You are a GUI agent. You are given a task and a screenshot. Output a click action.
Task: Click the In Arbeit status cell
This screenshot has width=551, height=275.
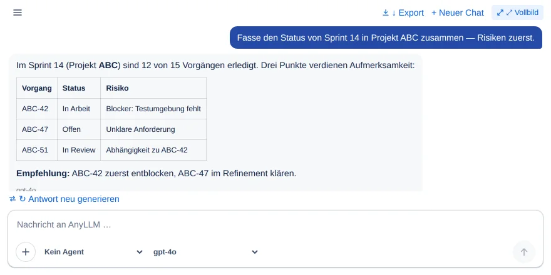(79, 109)
